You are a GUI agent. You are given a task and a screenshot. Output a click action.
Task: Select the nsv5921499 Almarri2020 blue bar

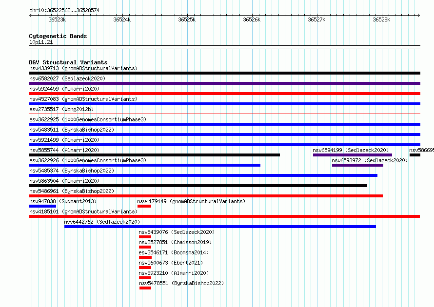[x=224, y=145]
